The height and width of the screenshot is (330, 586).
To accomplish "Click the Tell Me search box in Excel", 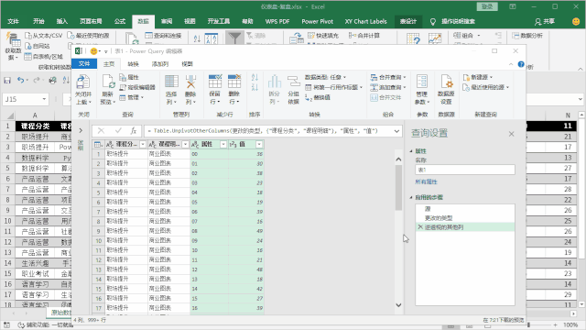I will click(x=458, y=21).
